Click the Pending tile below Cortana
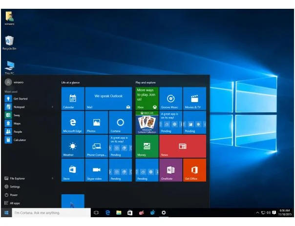This screenshot has width=295, height=226. point(121,146)
